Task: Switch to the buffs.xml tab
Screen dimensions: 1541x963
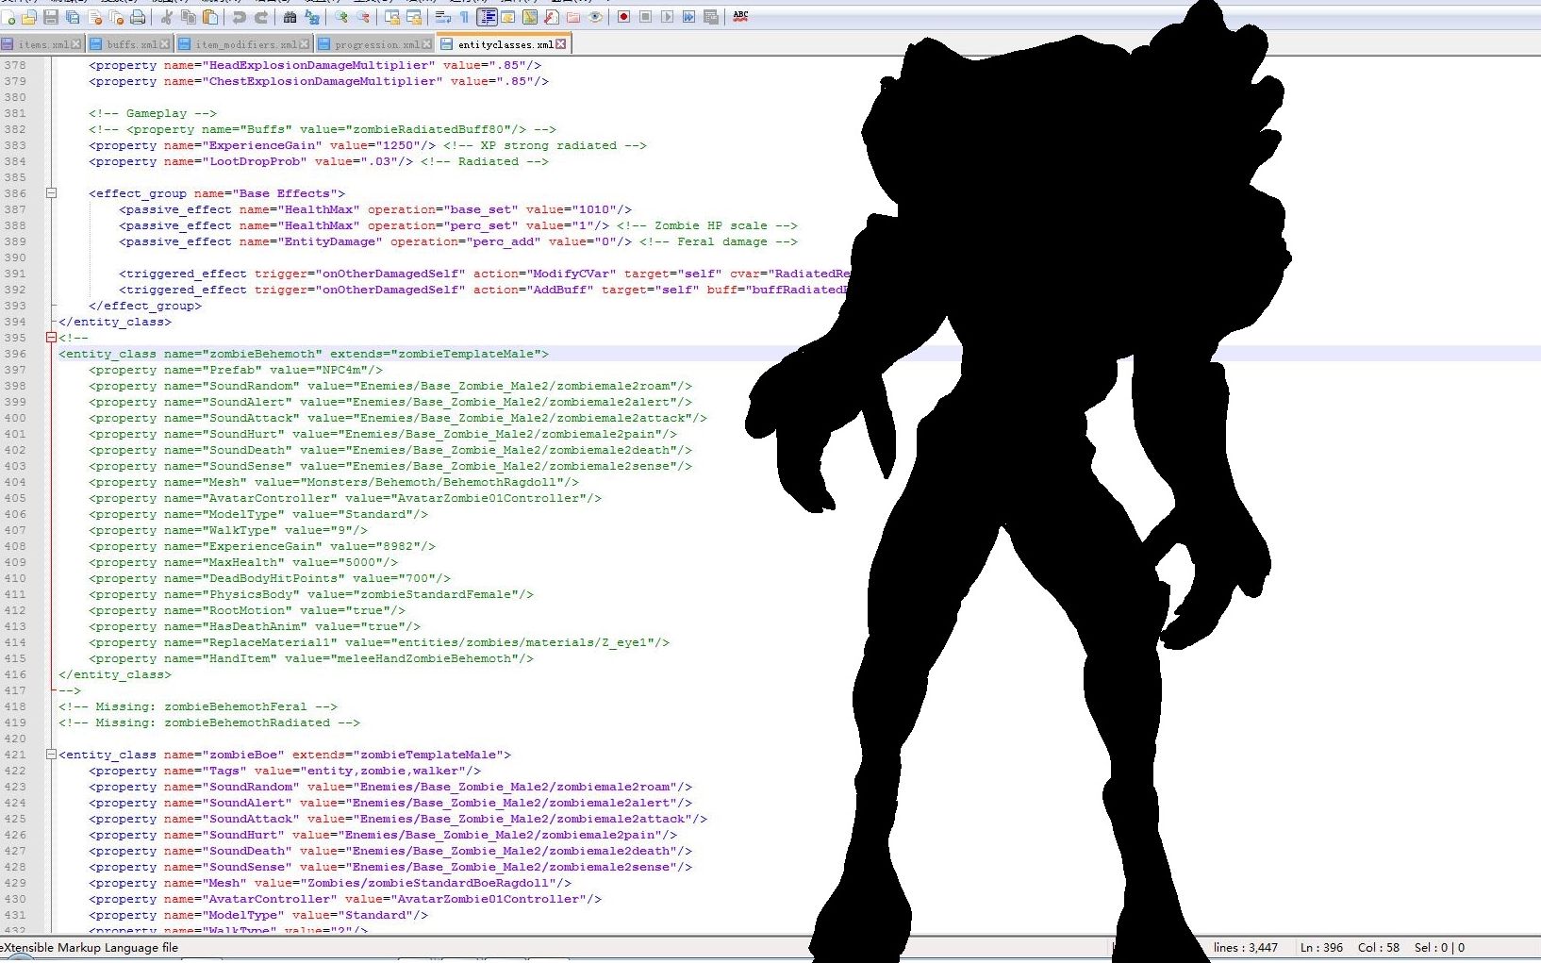Action: 130,44
